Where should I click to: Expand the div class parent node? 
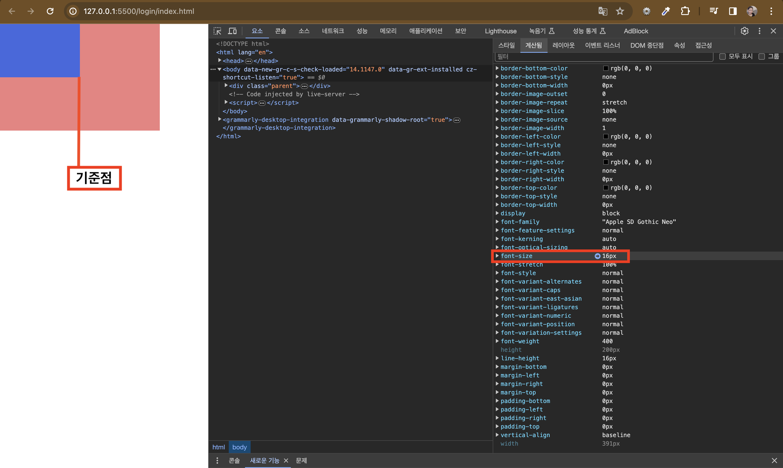pos(226,86)
